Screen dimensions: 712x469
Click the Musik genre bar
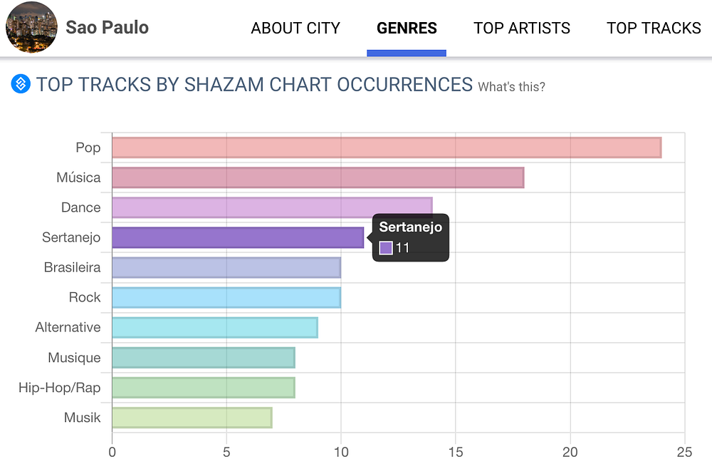point(192,417)
